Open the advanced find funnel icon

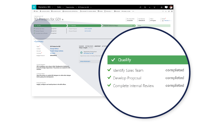coord(155,7)
